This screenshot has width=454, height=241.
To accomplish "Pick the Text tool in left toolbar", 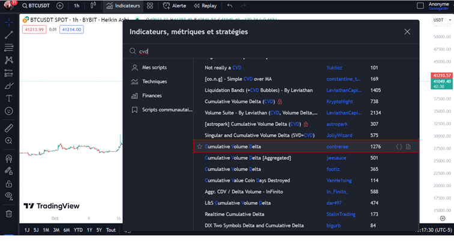I will 9,98.
